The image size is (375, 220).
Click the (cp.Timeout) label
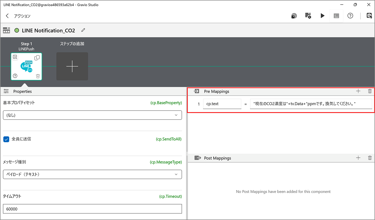pos(170,196)
